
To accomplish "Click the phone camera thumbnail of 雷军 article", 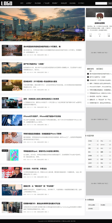I will (12, 103).
